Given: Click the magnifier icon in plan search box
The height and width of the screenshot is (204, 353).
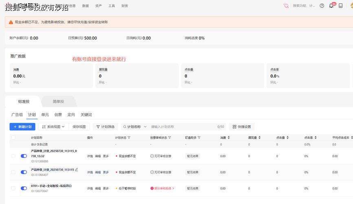Looking at the screenshot, I should click(x=125, y=127).
